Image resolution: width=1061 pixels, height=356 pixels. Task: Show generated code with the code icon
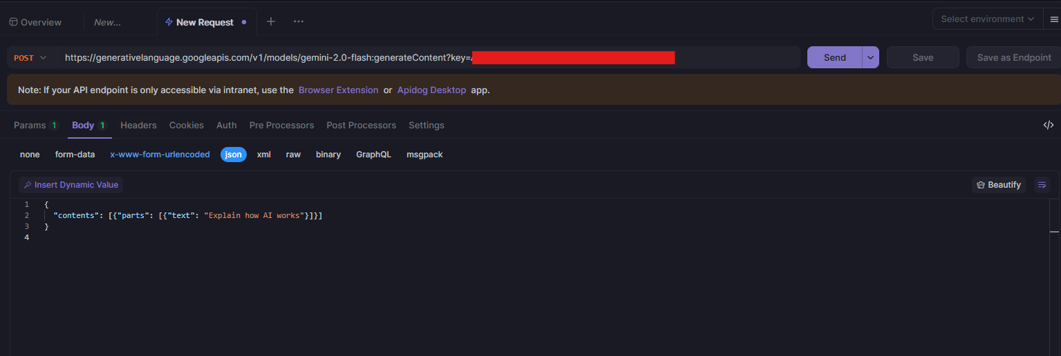[x=1049, y=126]
